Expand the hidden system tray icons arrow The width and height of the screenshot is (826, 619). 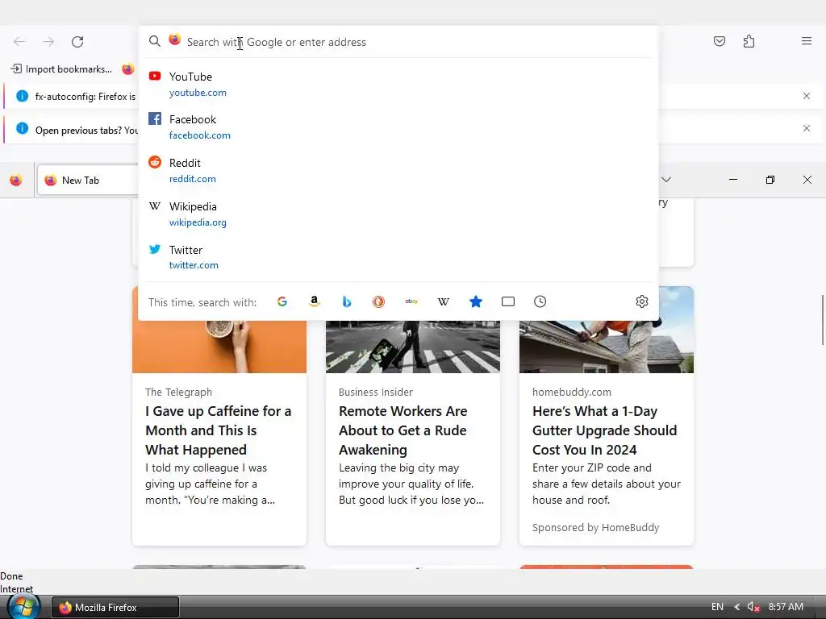click(x=737, y=607)
